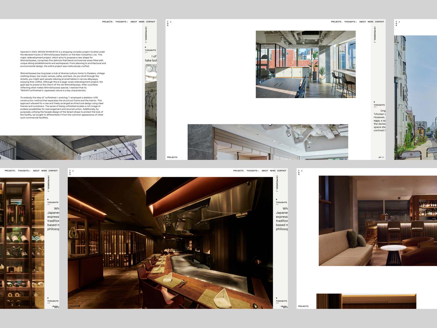
Task: Click the TDA logo on the street photo page
Action: 398,24
